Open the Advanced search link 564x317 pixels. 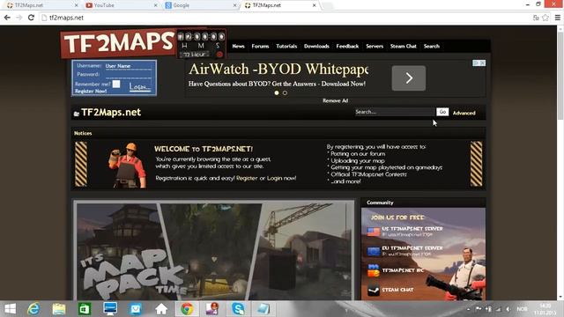464,113
